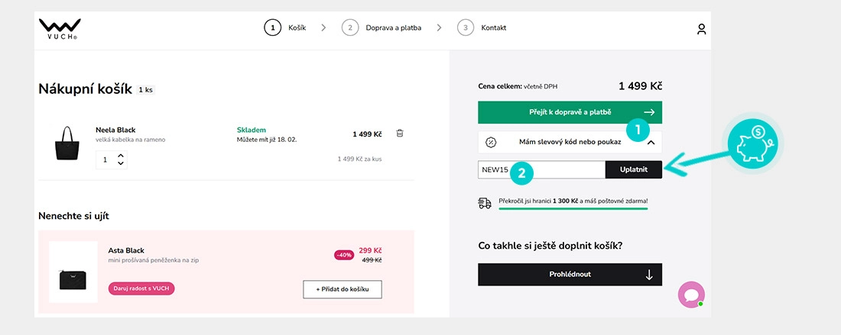Click the free-shipping delivery truck icon
Viewport: 841px width, 335px height.
tap(484, 203)
